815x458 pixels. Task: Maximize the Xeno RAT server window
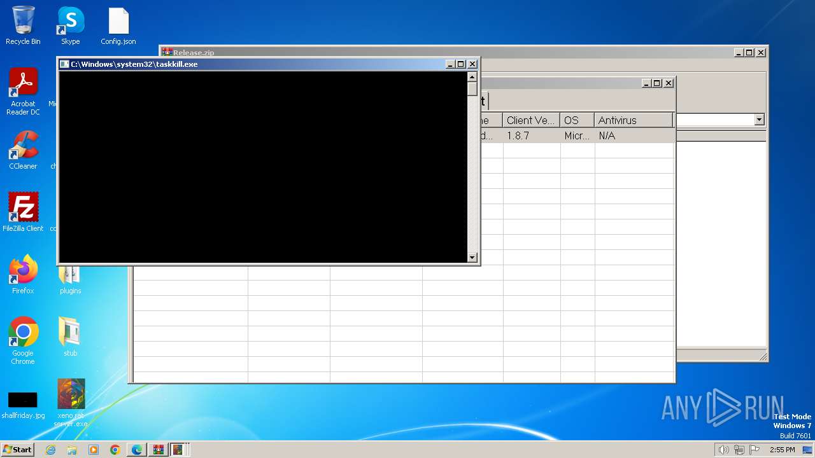coord(657,83)
